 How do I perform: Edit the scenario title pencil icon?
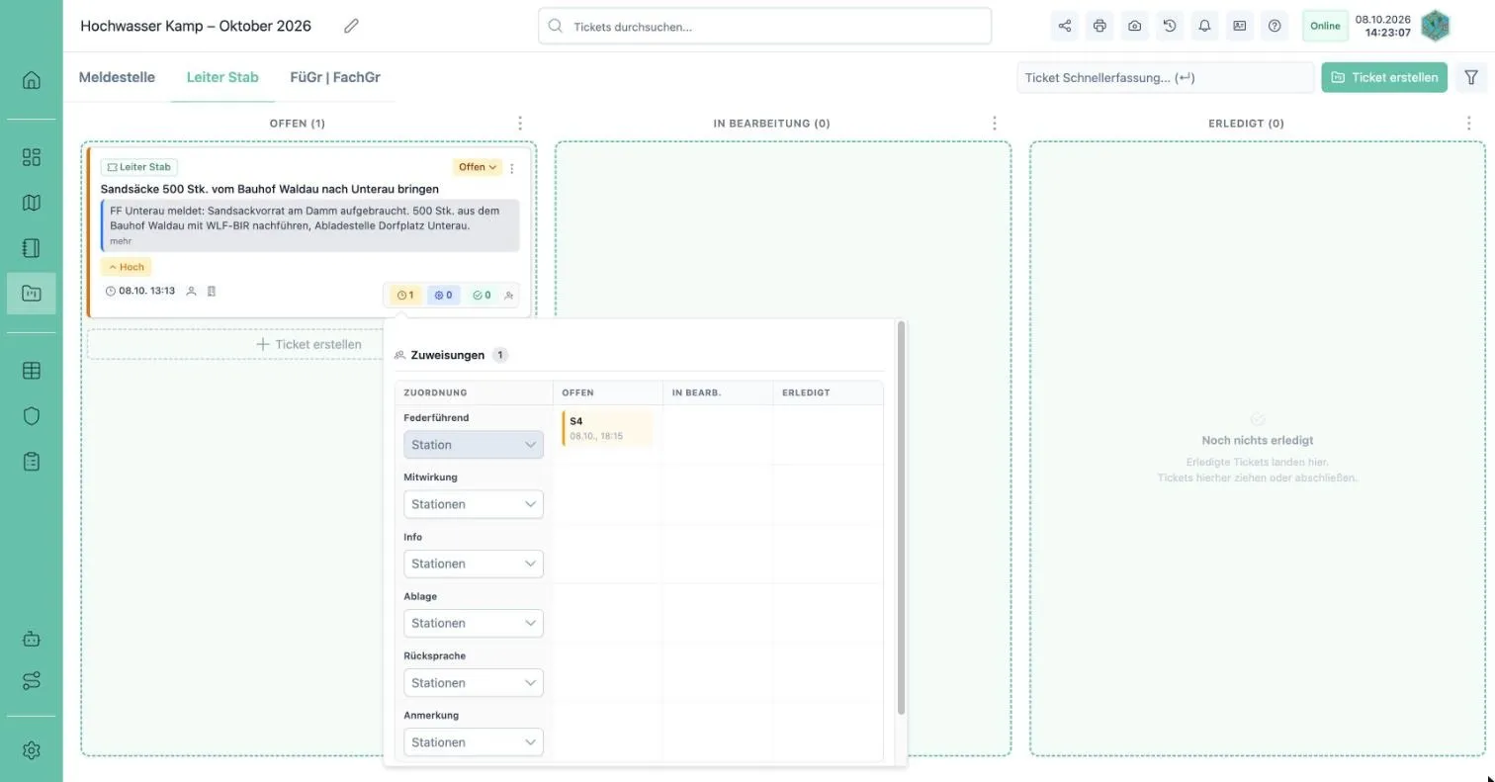[x=351, y=26]
